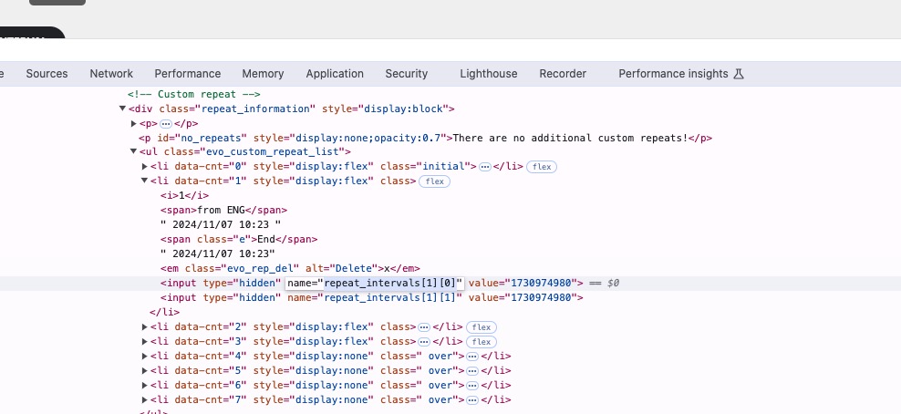This screenshot has height=414, width=901.
Task: Expand the li data-cnt="6" node
Action: click(145, 386)
